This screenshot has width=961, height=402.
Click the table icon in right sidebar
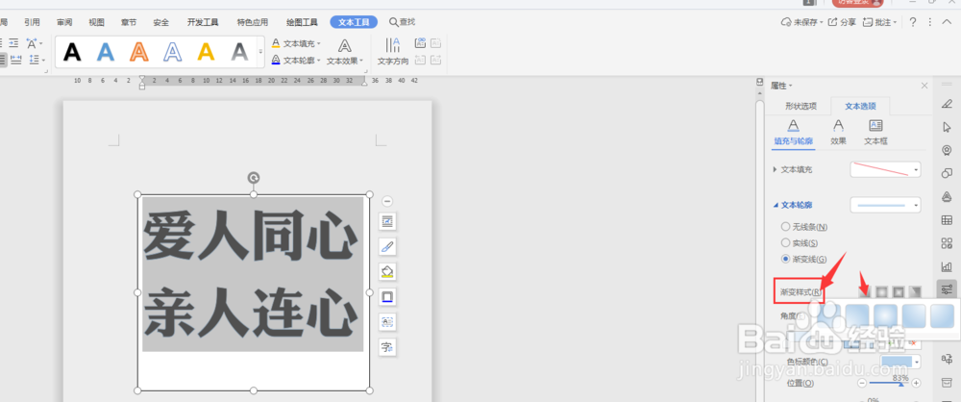pos(947,220)
